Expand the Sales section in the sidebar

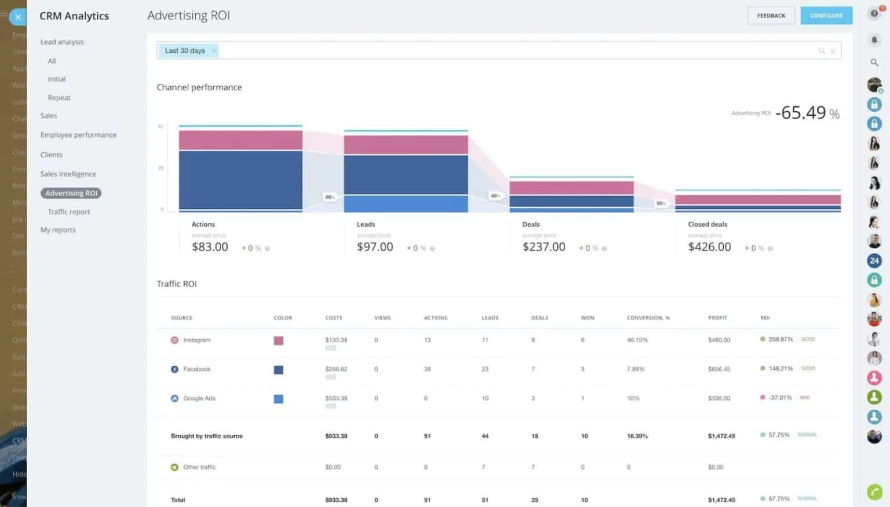(x=49, y=115)
